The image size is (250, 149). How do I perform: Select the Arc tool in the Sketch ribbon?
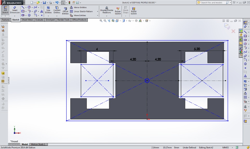coord(29,11)
